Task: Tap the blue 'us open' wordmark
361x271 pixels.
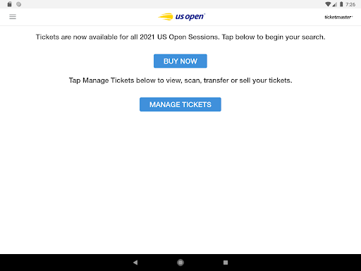Action: pos(190,17)
